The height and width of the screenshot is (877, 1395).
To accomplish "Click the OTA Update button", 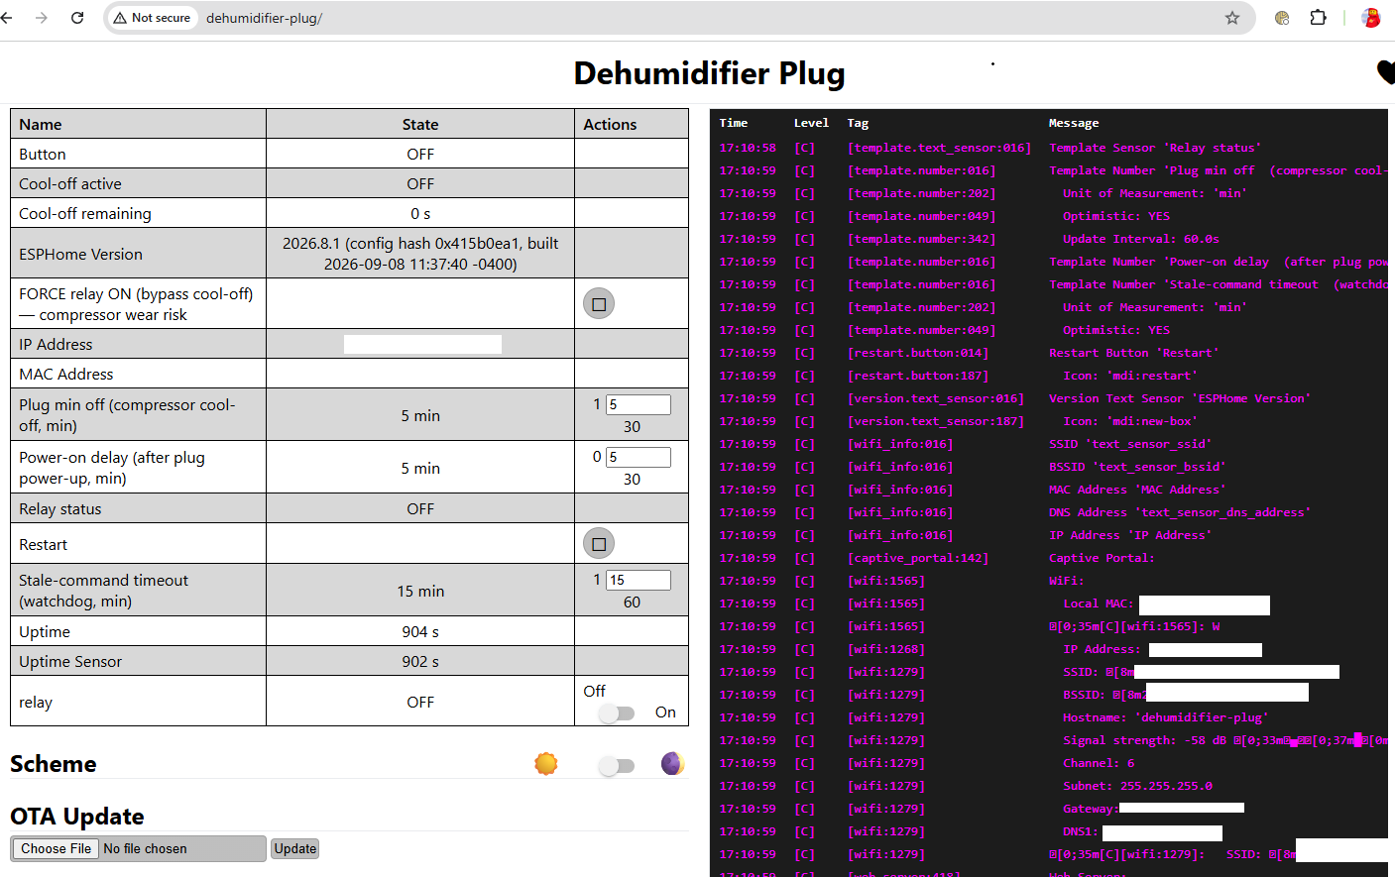I will click(x=295, y=848).
